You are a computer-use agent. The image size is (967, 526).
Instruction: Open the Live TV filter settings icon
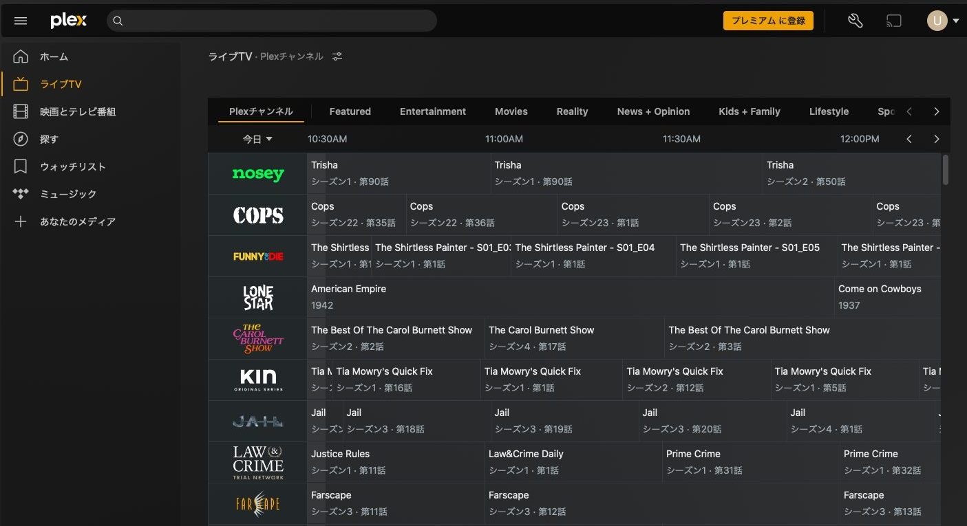[337, 56]
